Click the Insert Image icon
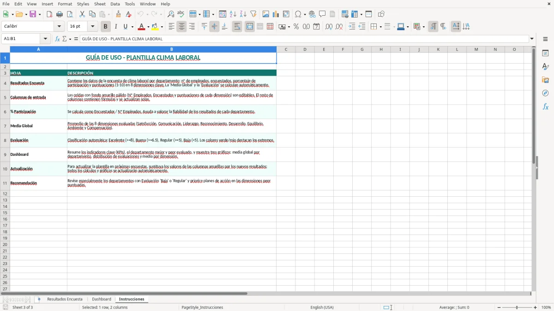 point(266,14)
